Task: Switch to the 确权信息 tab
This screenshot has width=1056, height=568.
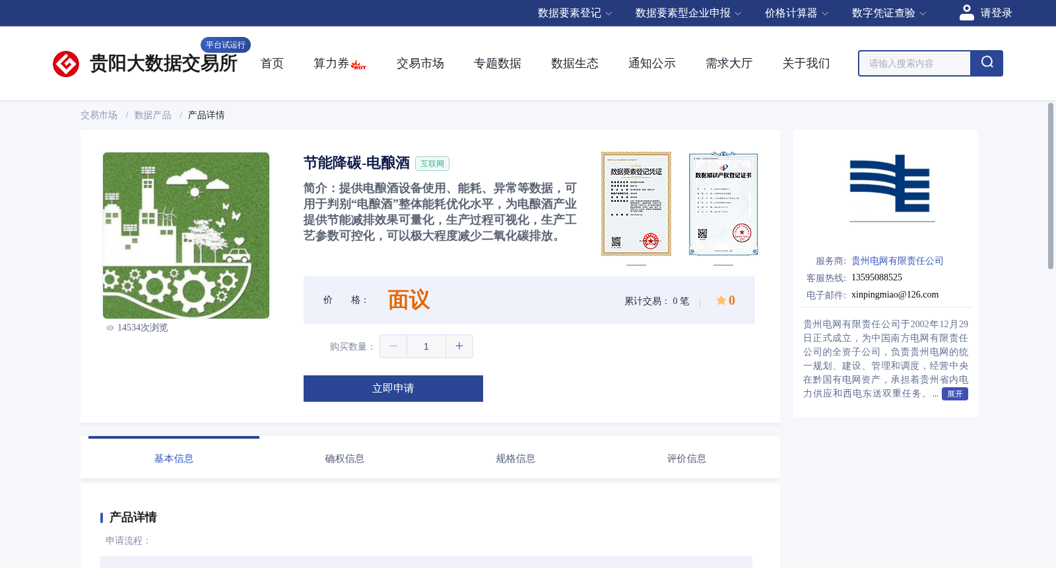Action: coord(345,458)
